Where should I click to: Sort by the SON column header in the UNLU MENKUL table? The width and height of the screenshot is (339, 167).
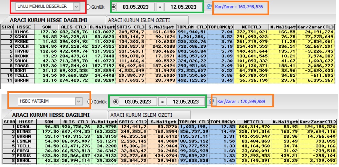coord(46,27)
